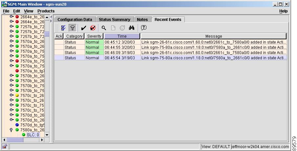Click the View: DEFAULT status bar label
The image size is (297, 151).
(216, 147)
